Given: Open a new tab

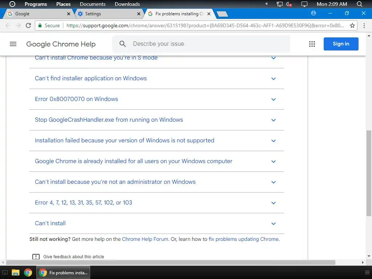Looking at the screenshot, I should (222, 14).
